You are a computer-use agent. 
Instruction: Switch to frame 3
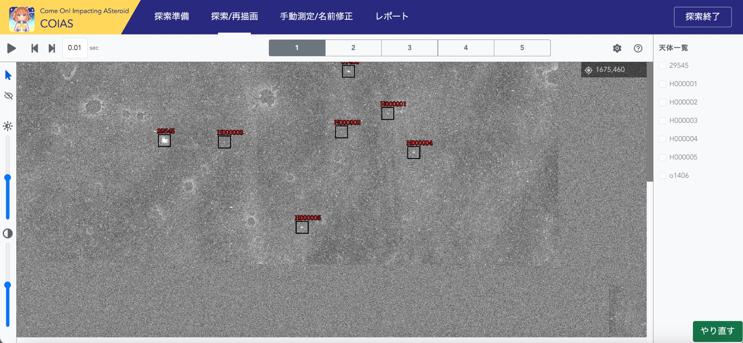[410, 48]
